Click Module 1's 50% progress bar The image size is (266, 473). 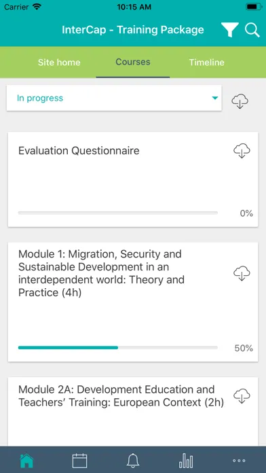(x=118, y=347)
